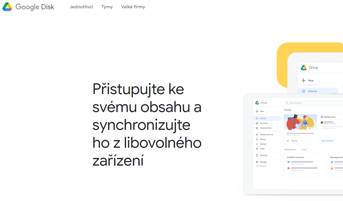Click the blue doc icon under ACME Production
The image size is (343, 201).
pyautogui.click(x=288, y=162)
